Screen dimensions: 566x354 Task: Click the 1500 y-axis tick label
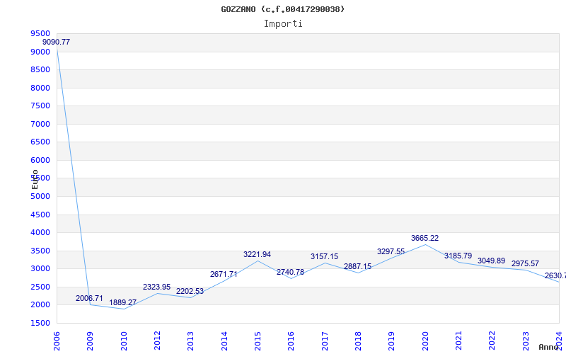40,324
